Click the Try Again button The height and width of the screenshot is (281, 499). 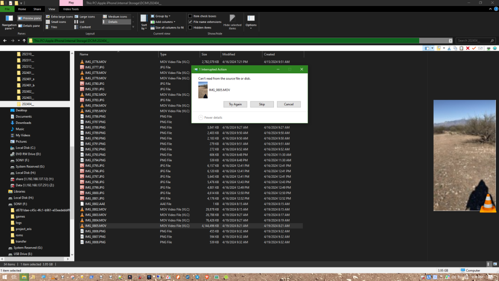(235, 104)
